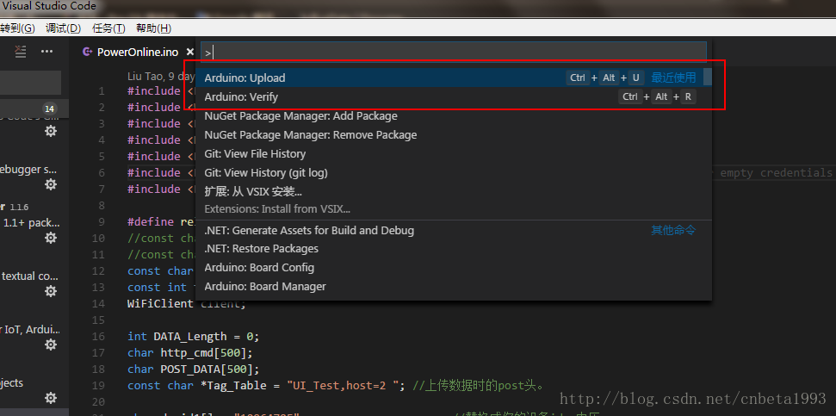Select .NET: Generate Assets for Build and Debug
Screen dimensions: 836x416
454,231
